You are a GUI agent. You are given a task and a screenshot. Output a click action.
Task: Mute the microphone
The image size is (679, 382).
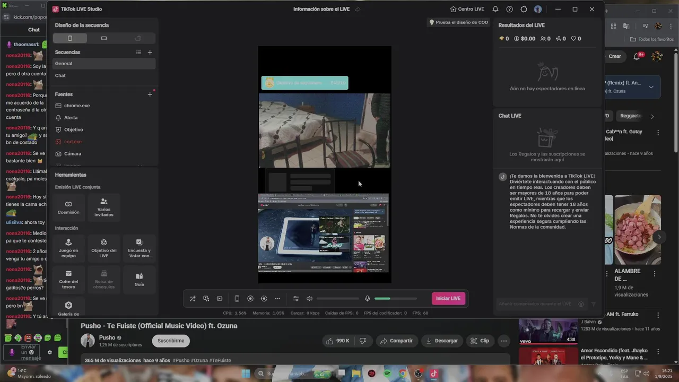click(x=367, y=299)
